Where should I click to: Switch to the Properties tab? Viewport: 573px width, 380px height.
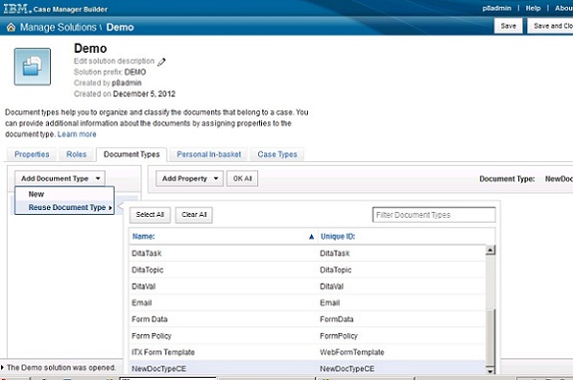click(x=32, y=154)
